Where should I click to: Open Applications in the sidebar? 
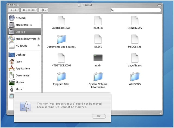24,69
